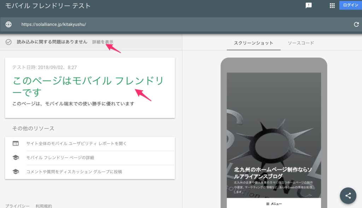Edit the solalliance.jp URL field
Image resolution: width=362 pixels, height=208 pixels.
coord(141,25)
